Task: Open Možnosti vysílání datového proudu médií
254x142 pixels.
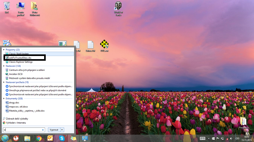Action: point(39,78)
